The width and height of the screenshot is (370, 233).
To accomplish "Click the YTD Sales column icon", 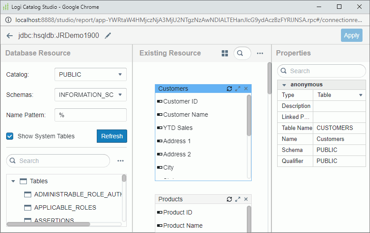I will point(160,128).
